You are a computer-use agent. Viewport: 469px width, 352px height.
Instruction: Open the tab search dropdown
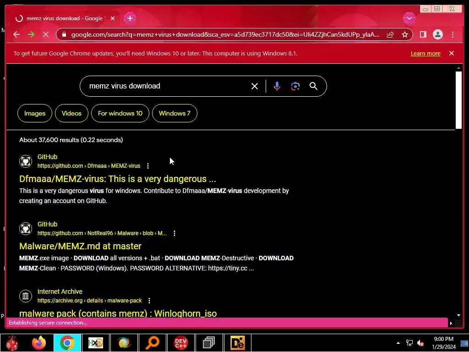[x=409, y=18]
